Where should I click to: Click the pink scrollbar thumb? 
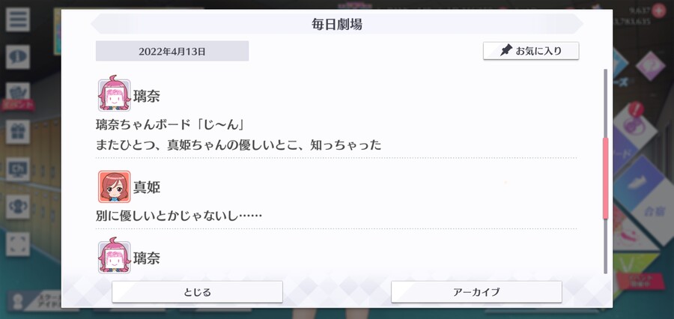[606, 178]
